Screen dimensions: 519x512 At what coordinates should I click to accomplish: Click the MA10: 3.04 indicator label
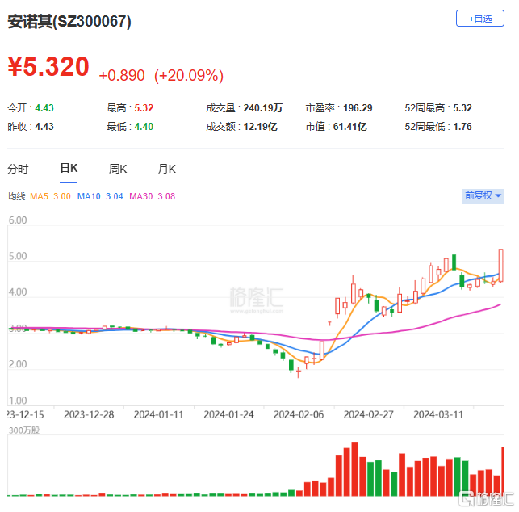pyautogui.click(x=100, y=196)
